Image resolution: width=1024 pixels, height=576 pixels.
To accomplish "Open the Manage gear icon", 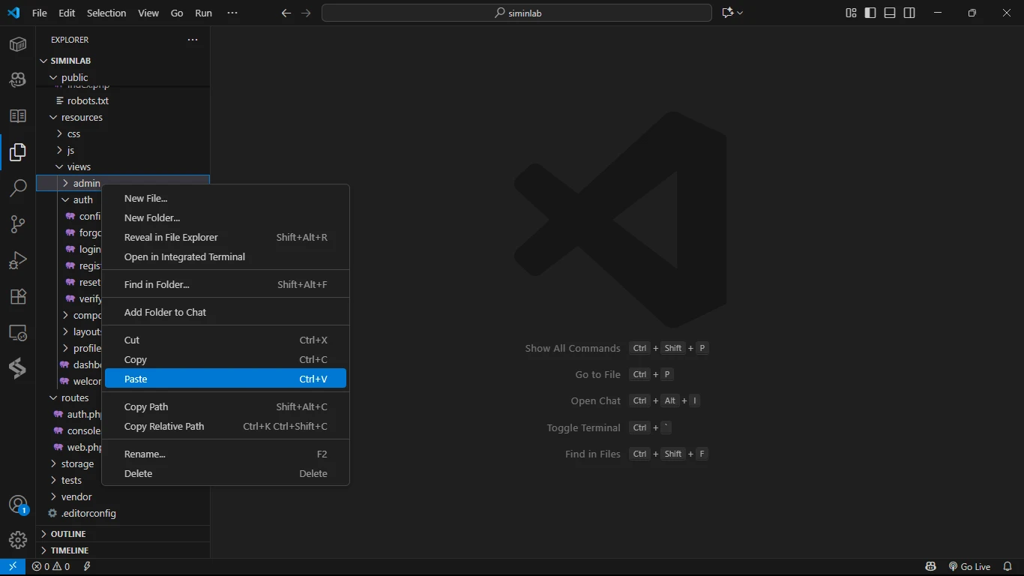I will click(x=18, y=540).
